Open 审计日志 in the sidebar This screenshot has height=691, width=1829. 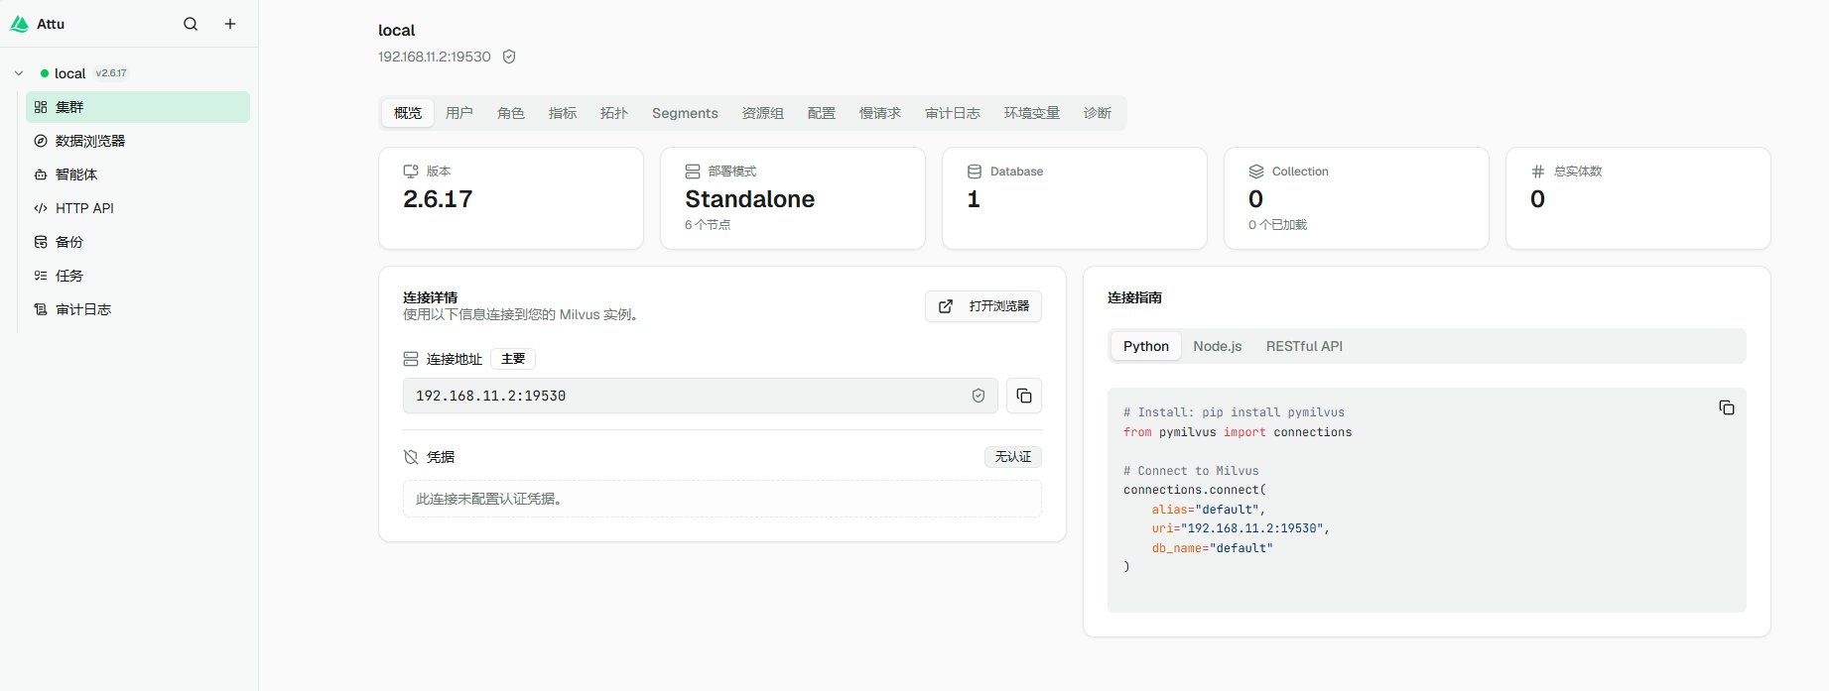click(138, 309)
